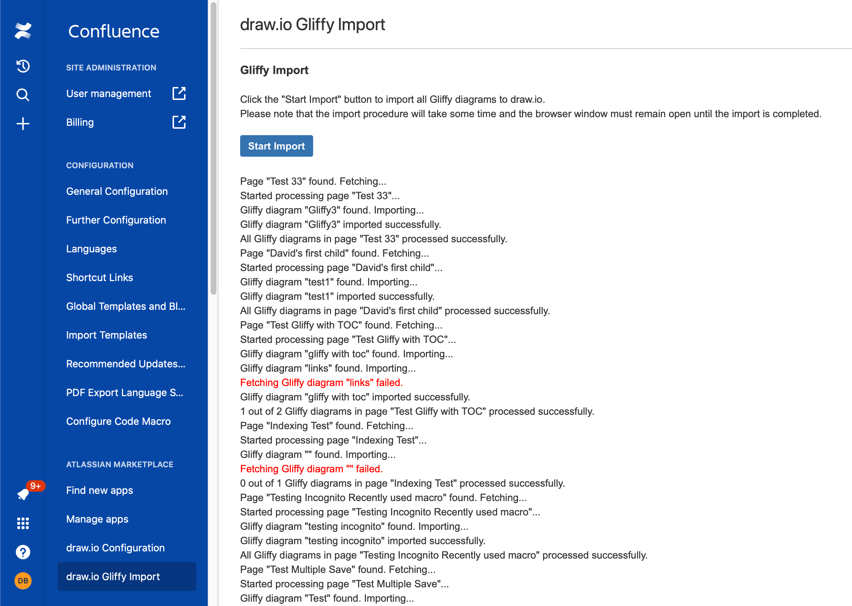Image resolution: width=852 pixels, height=606 pixels.
Task: Open Manage apps in the sidebar
Action: 97,519
